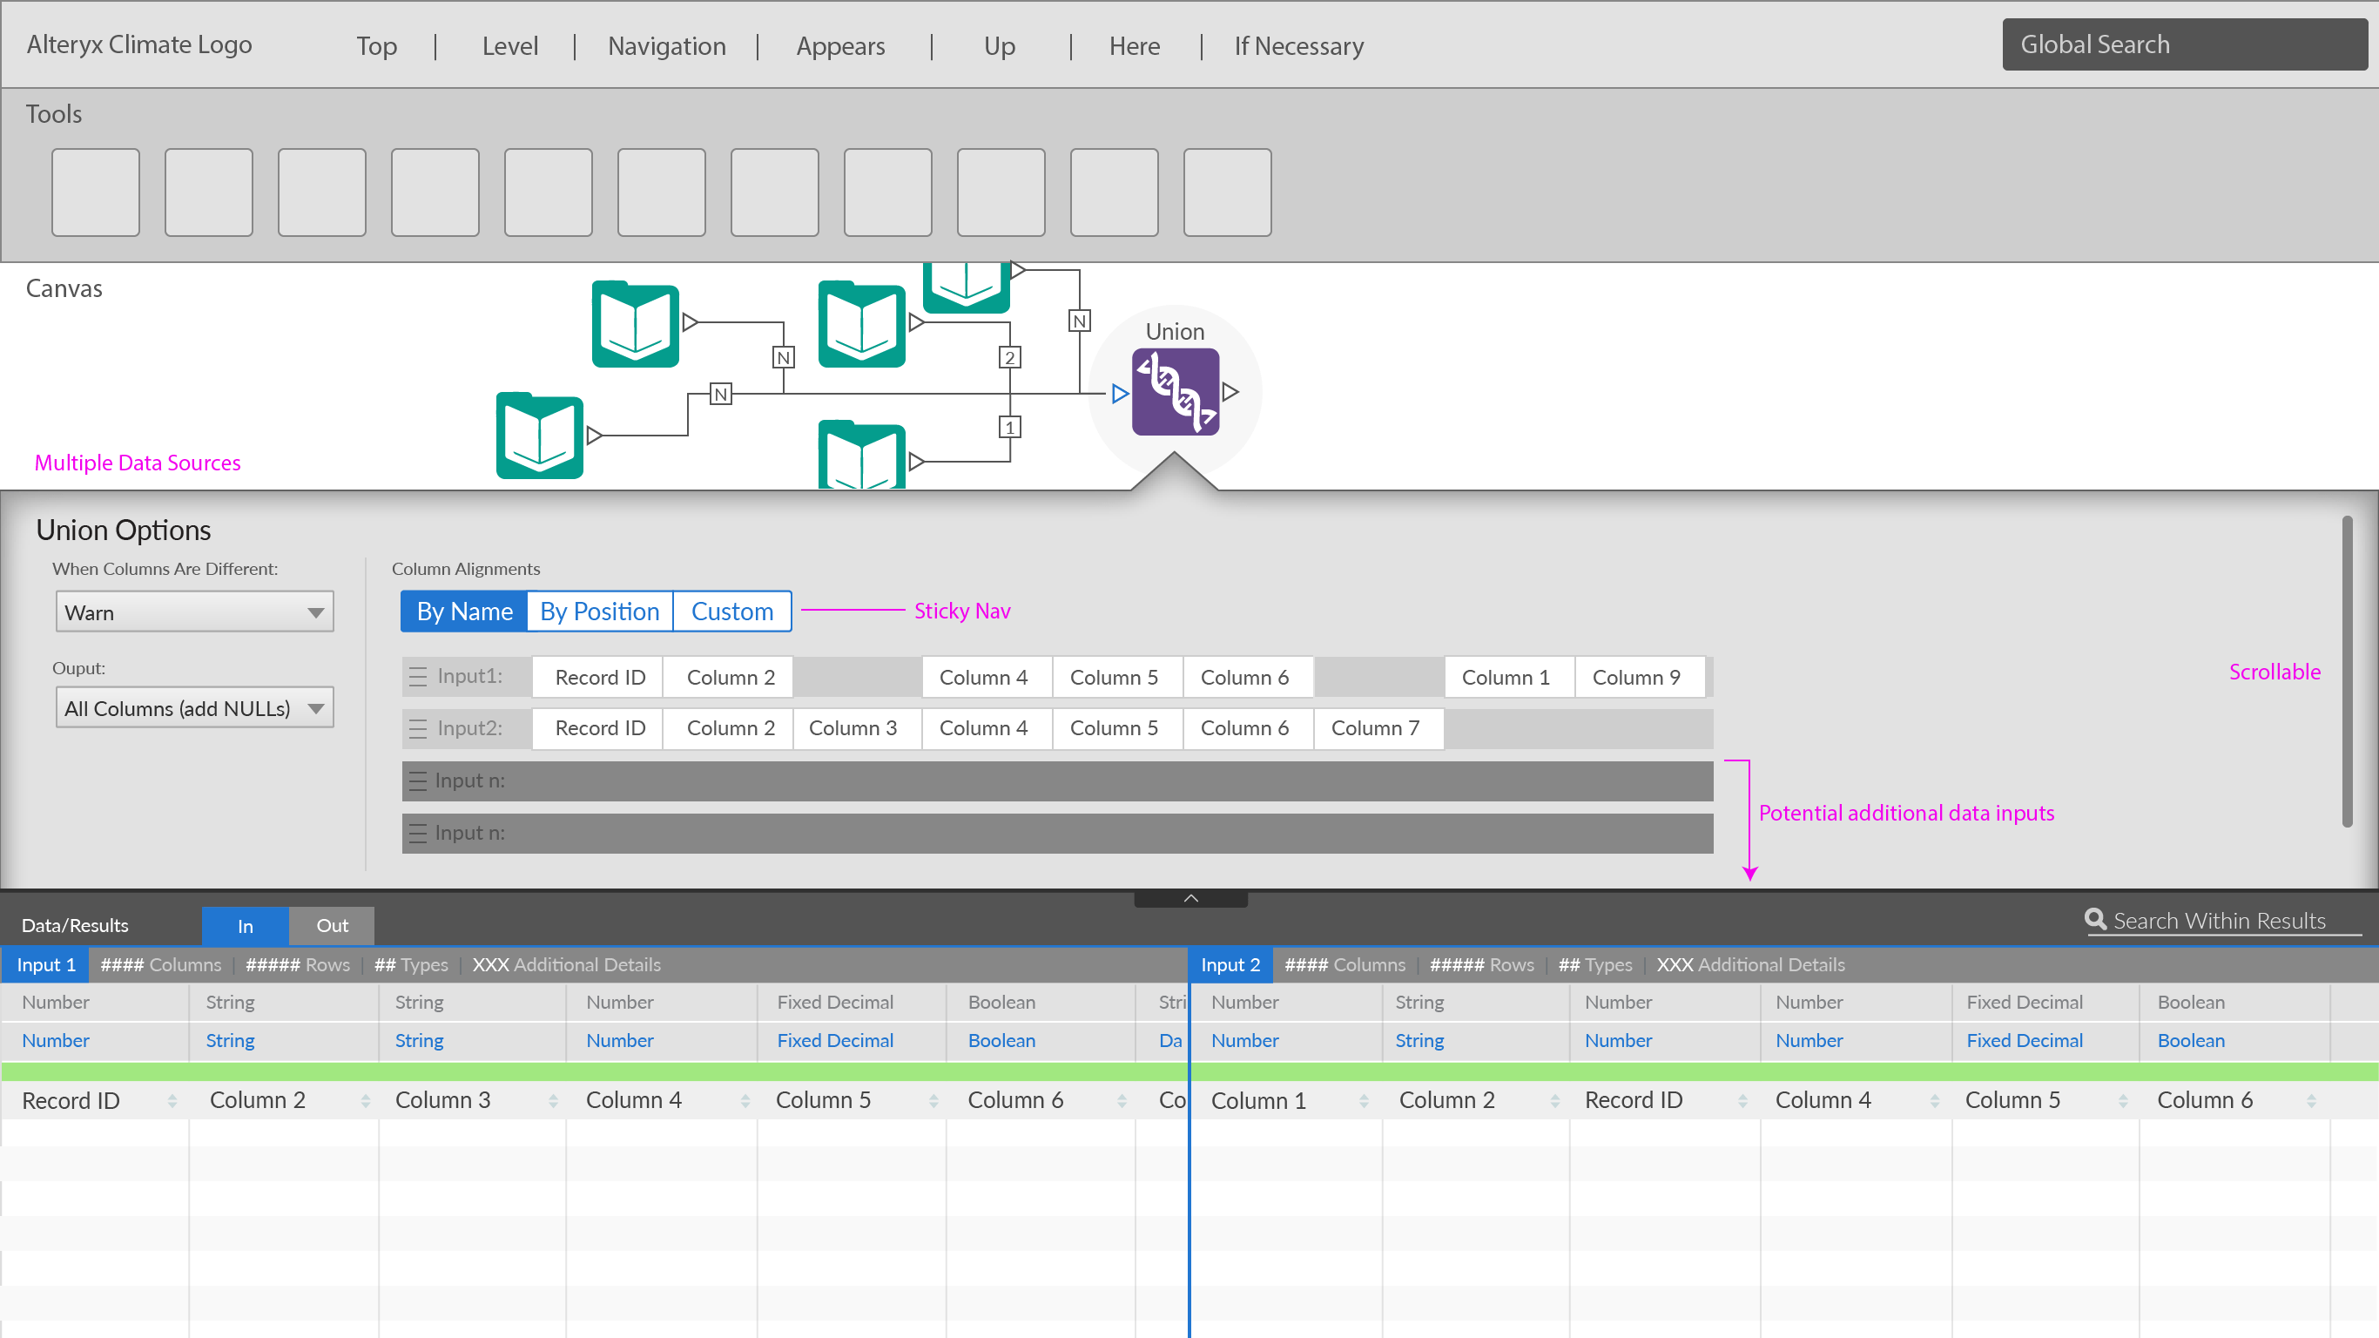Screen dimensions: 2379x1338
Task: Click the Input1 row drag handle
Action: coord(417,676)
